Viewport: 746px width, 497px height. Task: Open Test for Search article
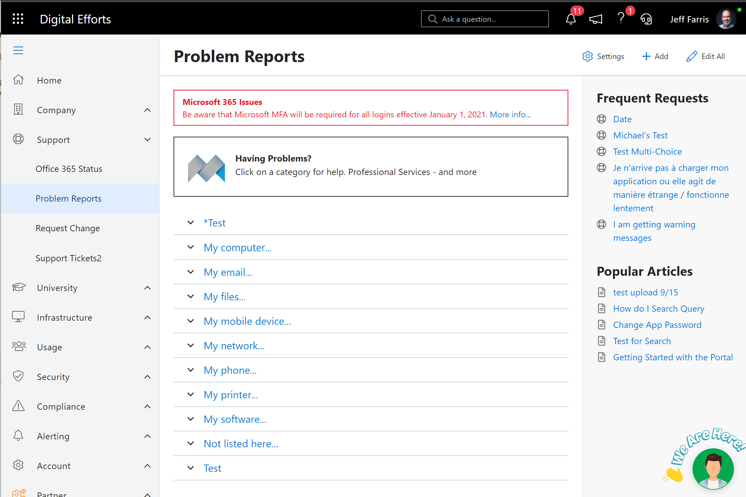(x=642, y=341)
